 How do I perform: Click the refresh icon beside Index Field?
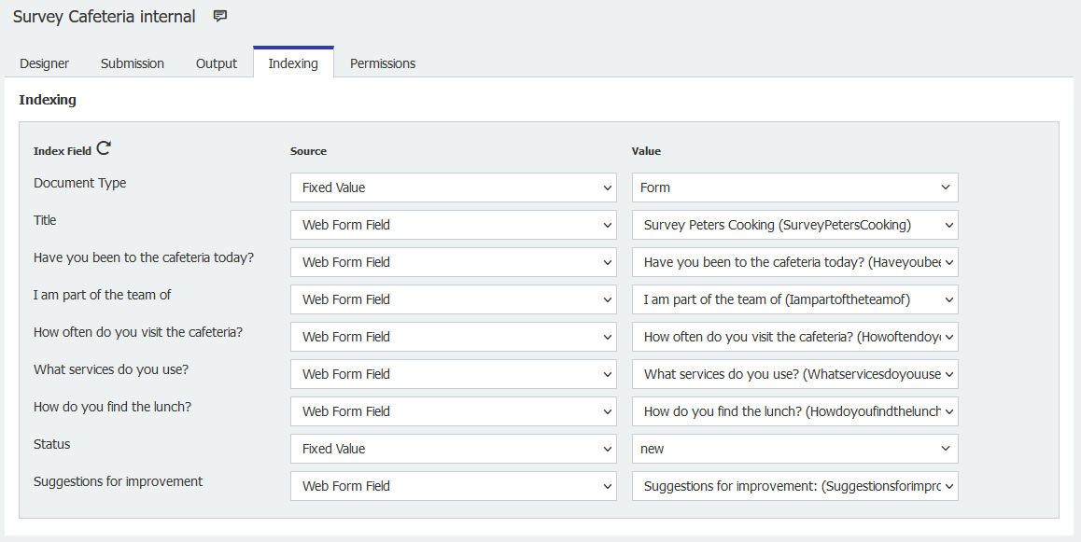(x=103, y=147)
